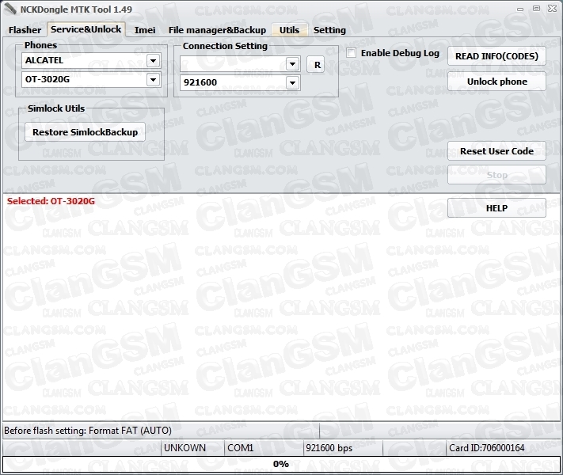Screen dimensions: 563x475
Task: Click the R refresh ports button
Action: [x=316, y=65]
